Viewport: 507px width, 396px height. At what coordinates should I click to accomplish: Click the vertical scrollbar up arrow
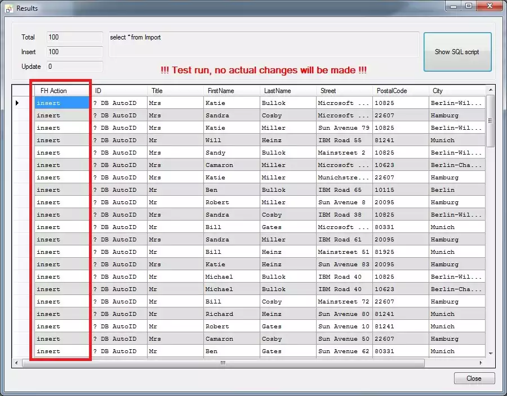click(491, 90)
